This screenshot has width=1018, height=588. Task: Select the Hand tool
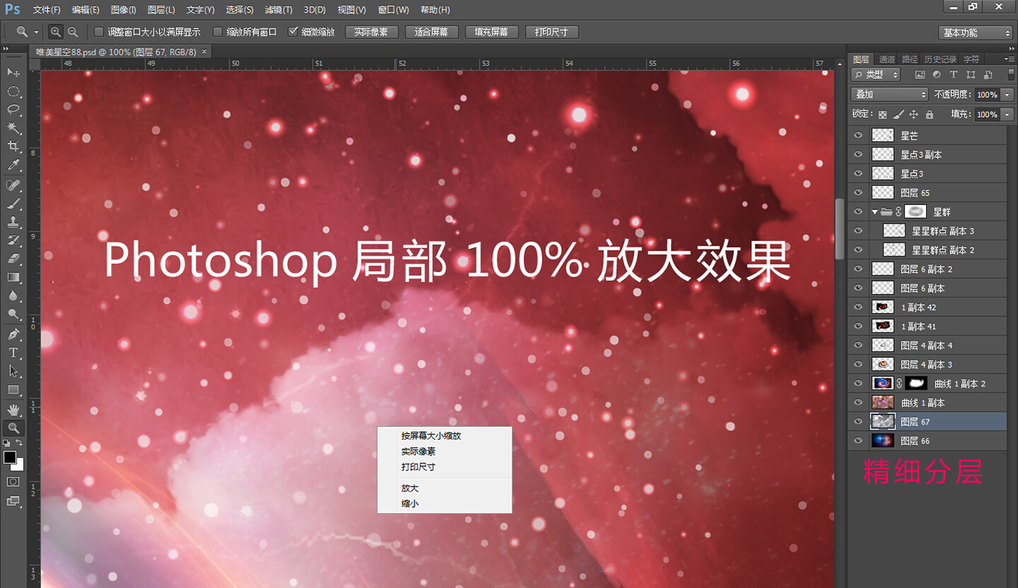pyautogui.click(x=13, y=409)
